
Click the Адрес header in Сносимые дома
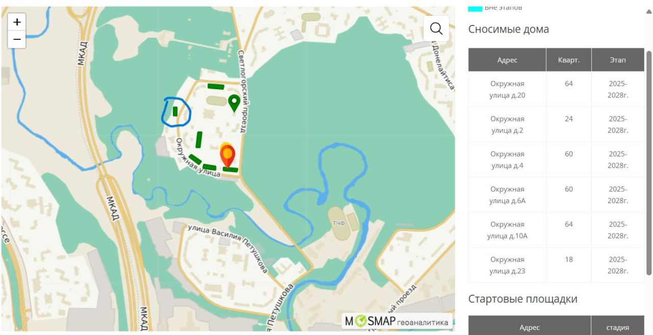(x=507, y=60)
